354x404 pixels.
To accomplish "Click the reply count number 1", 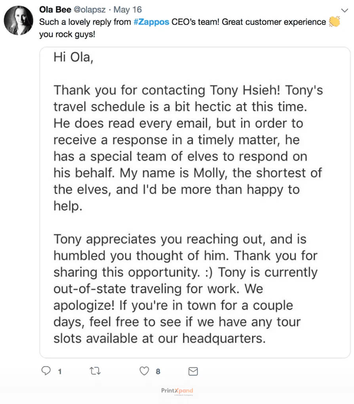I will pos(59,371).
